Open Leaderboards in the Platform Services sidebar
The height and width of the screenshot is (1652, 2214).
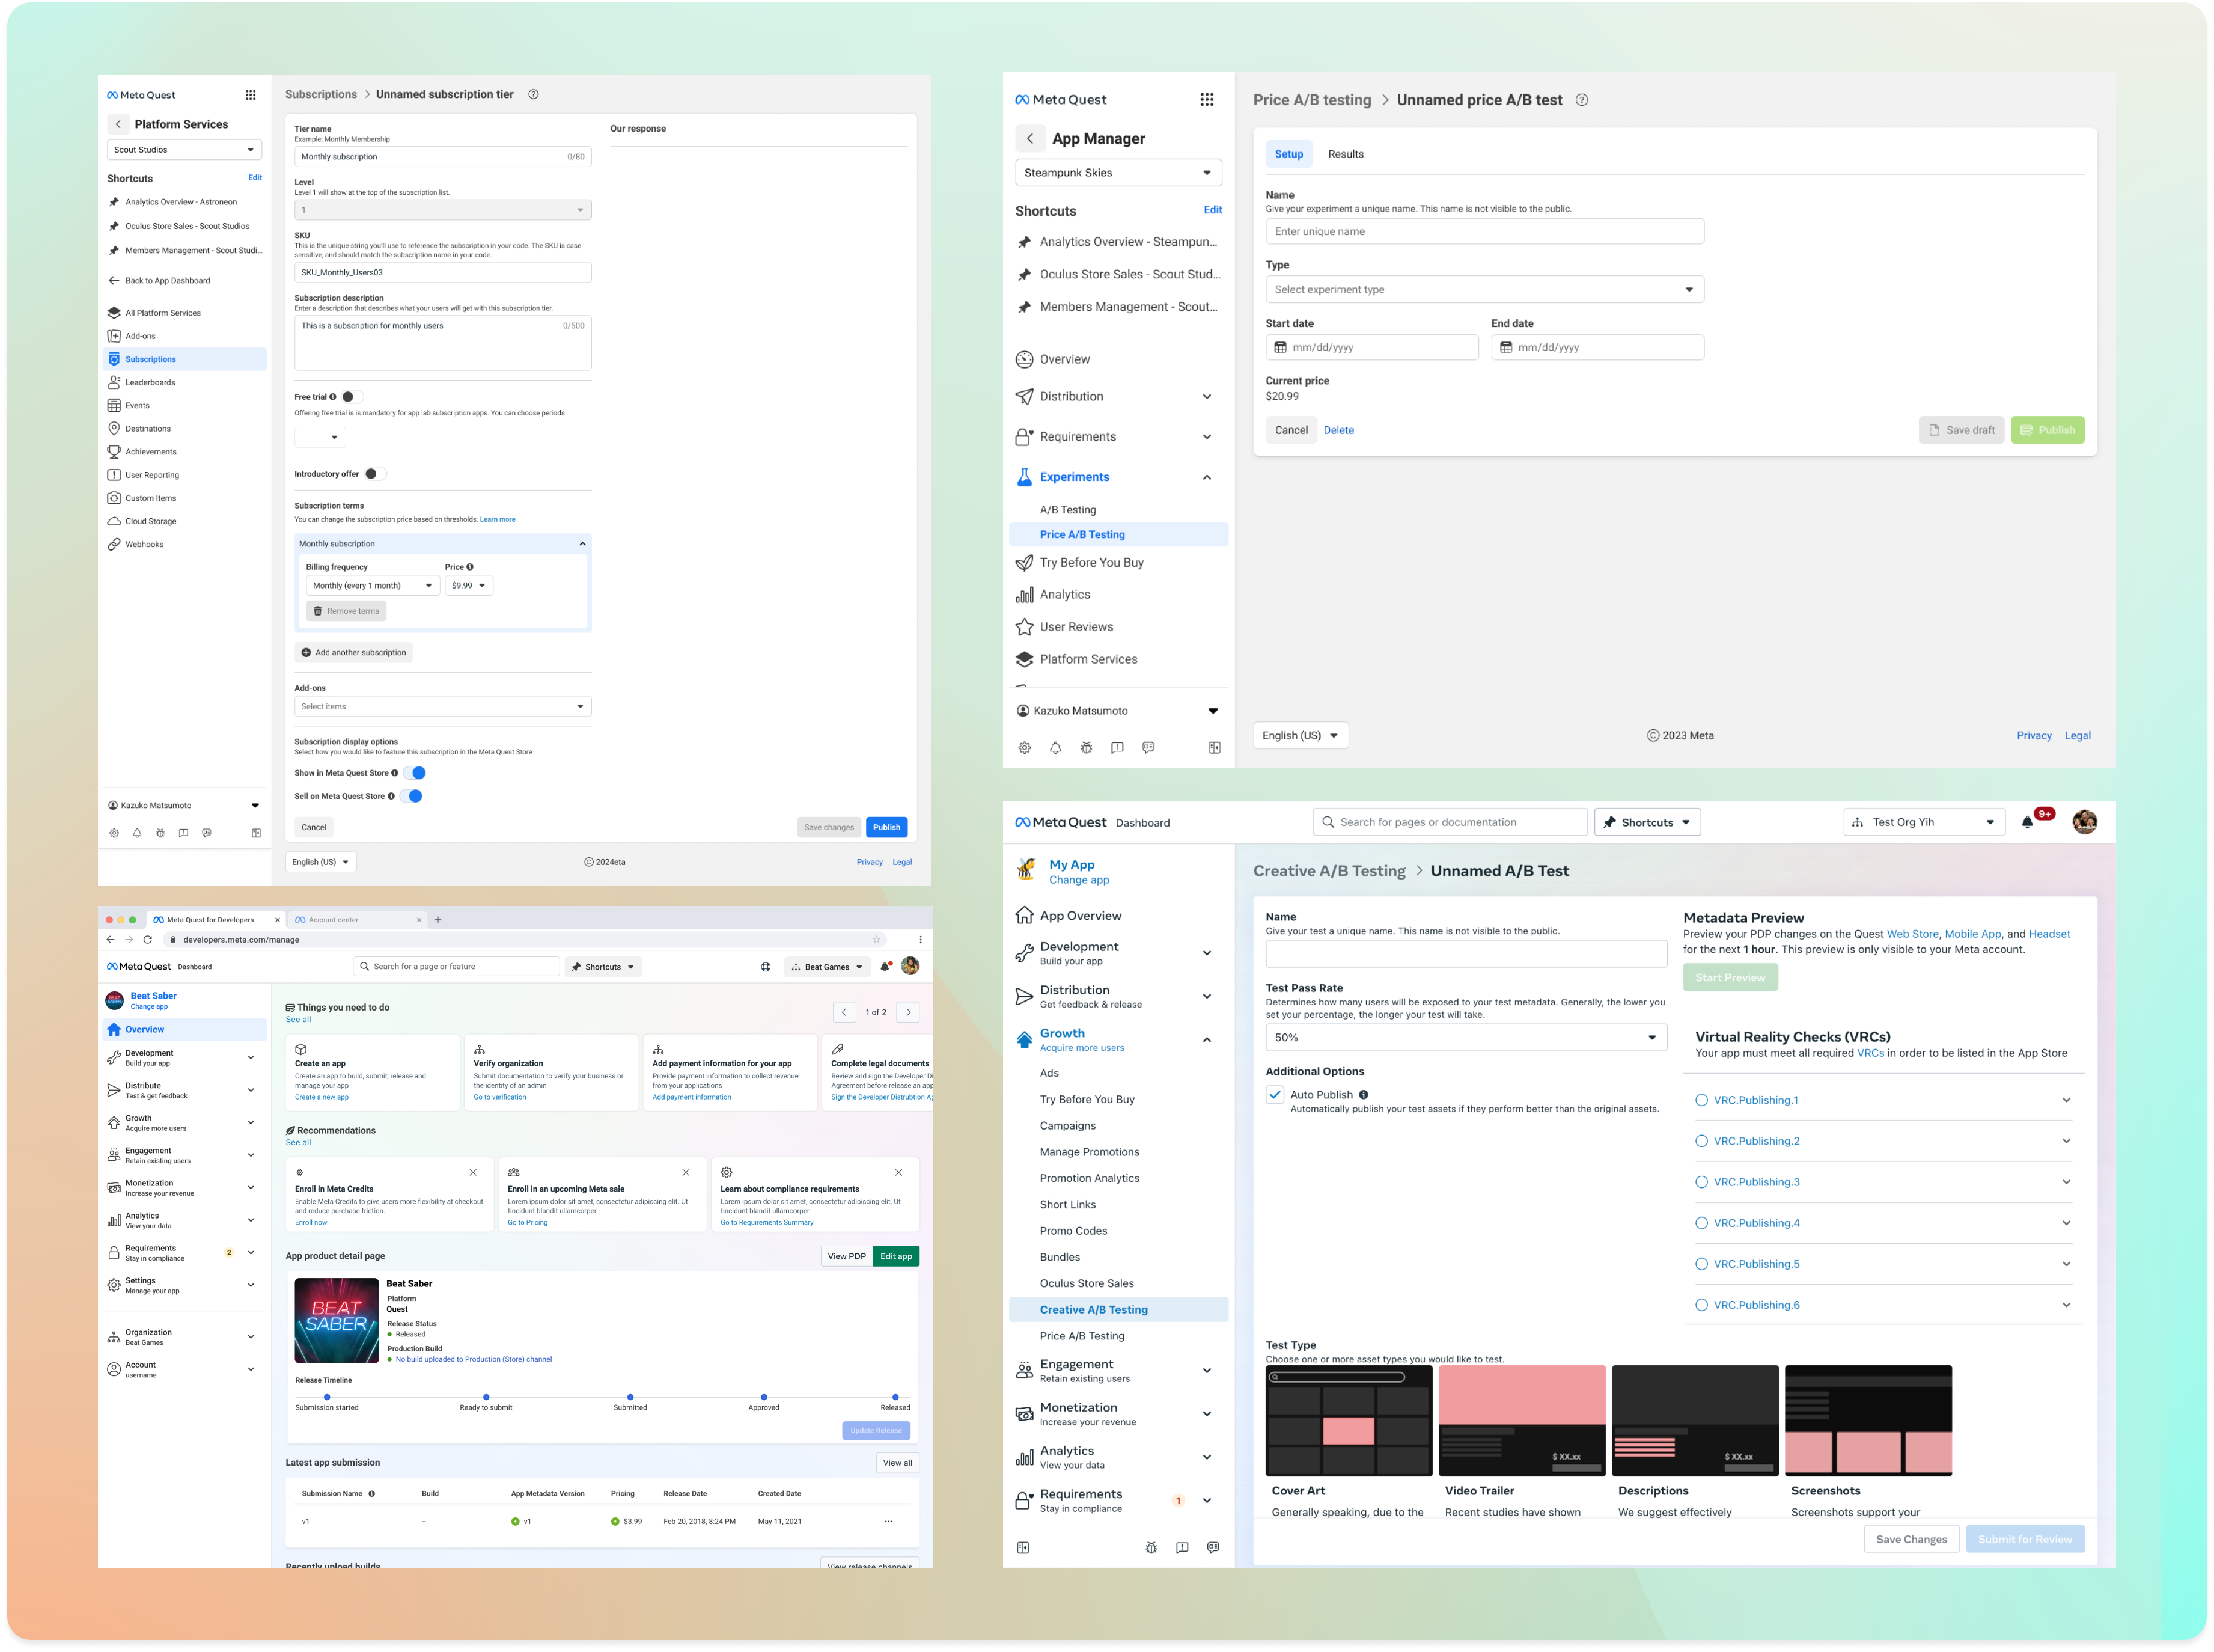(150, 382)
